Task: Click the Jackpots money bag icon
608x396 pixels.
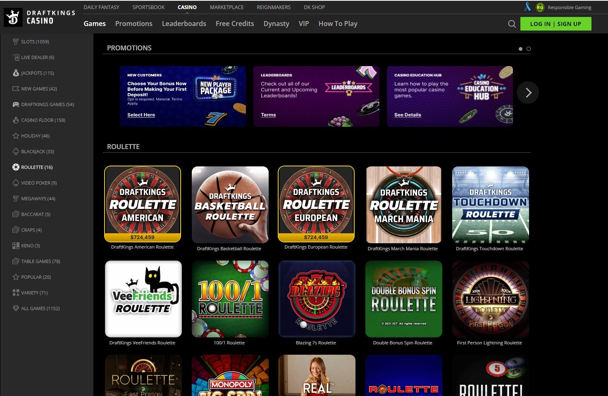Action: click(x=16, y=73)
